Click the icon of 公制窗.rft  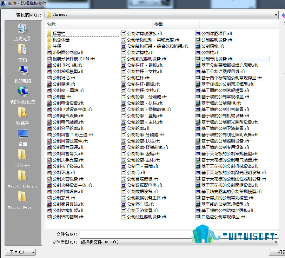click(49, 97)
